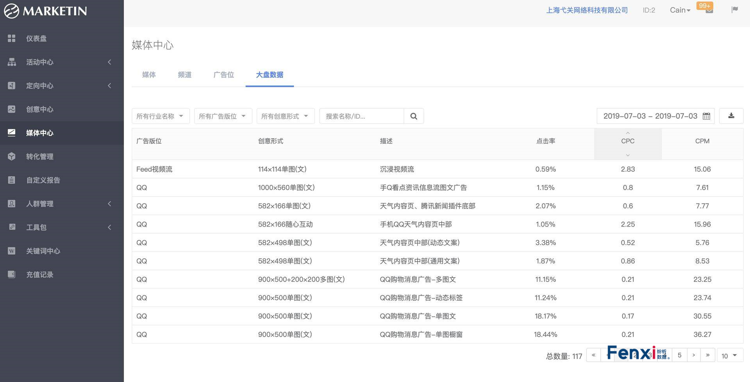Switch to the 广告位 tab
Viewport: 750px width, 382px height.
(x=223, y=75)
